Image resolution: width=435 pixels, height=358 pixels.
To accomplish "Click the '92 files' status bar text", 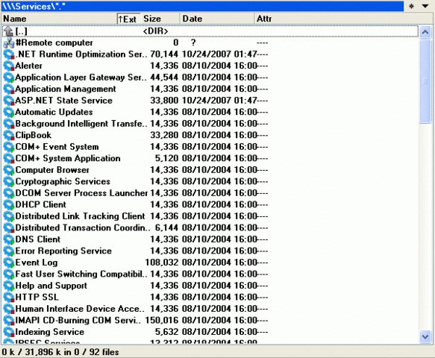I will click(x=104, y=352).
